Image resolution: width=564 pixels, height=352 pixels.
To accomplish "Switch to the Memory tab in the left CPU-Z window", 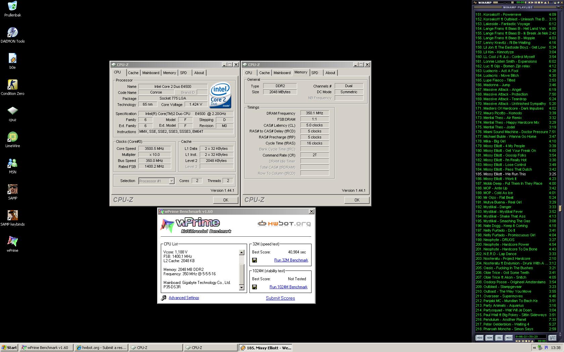I will pyautogui.click(x=170, y=73).
